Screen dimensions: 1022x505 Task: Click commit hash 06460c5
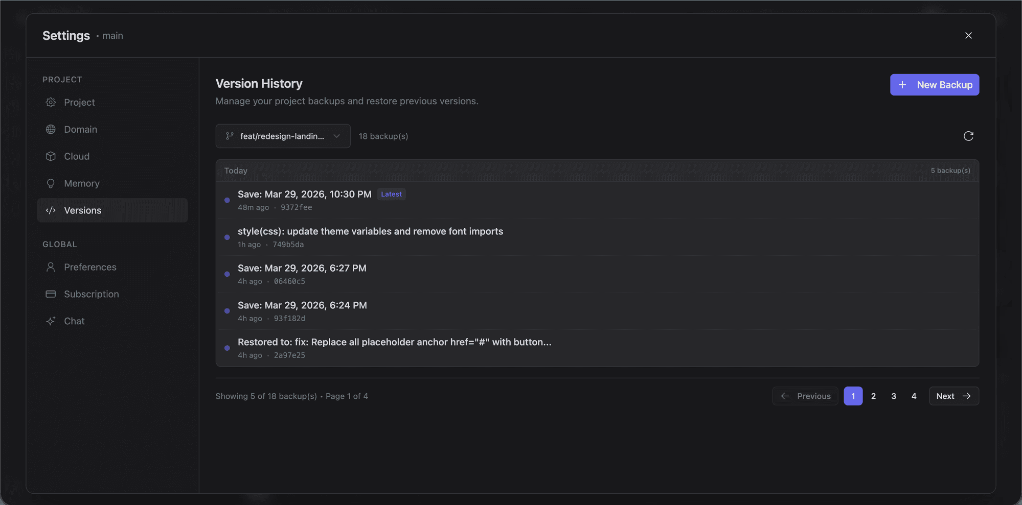(x=289, y=281)
